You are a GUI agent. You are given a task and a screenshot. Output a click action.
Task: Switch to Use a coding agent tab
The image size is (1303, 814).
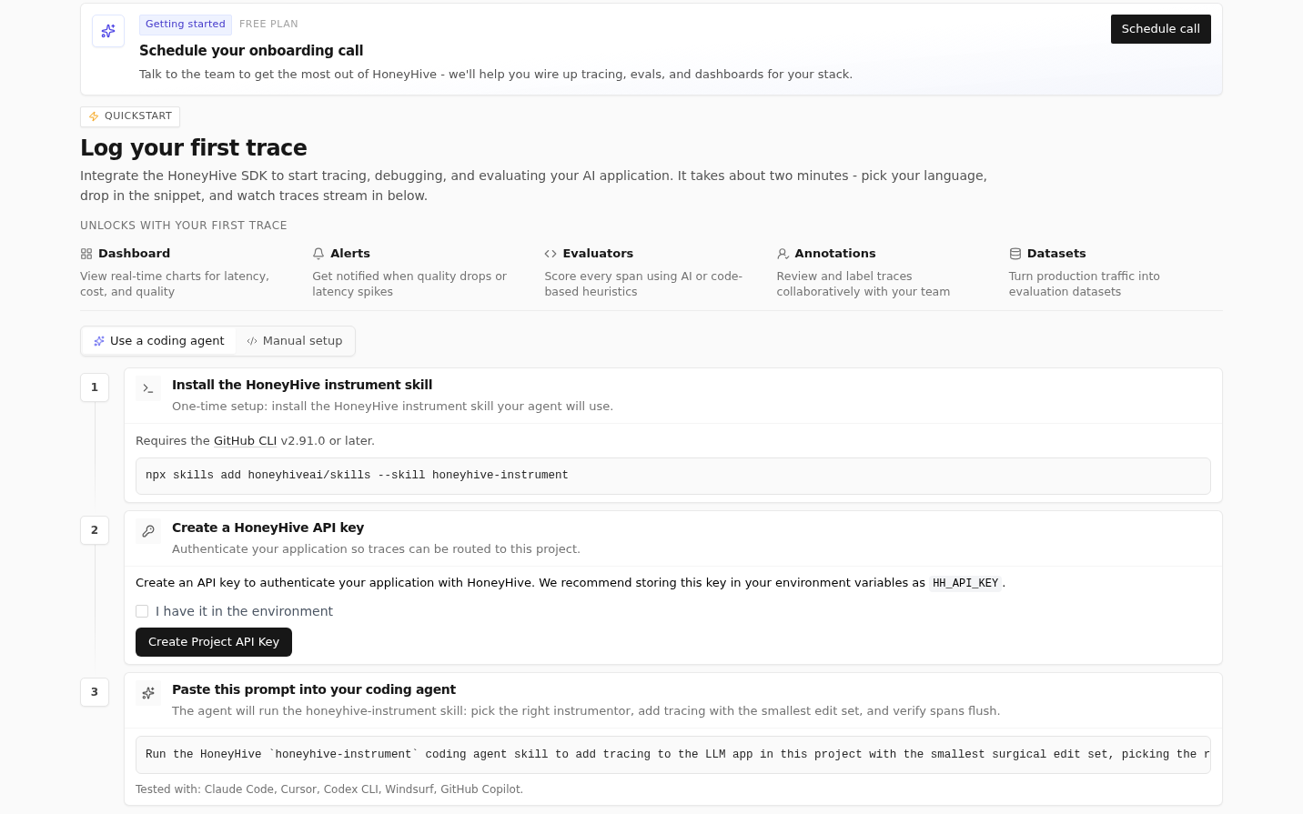159,341
